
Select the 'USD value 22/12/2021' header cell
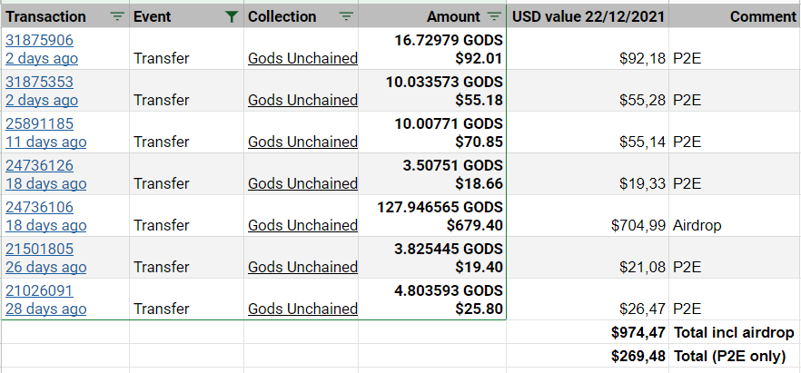pos(588,16)
